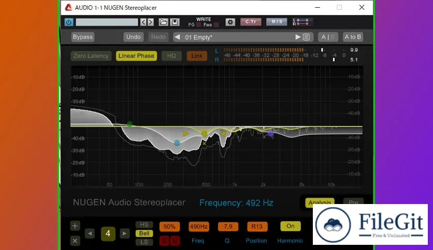The height and width of the screenshot is (250, 433).
Task: Select the green band node on graph
Action: click(129, 124)
